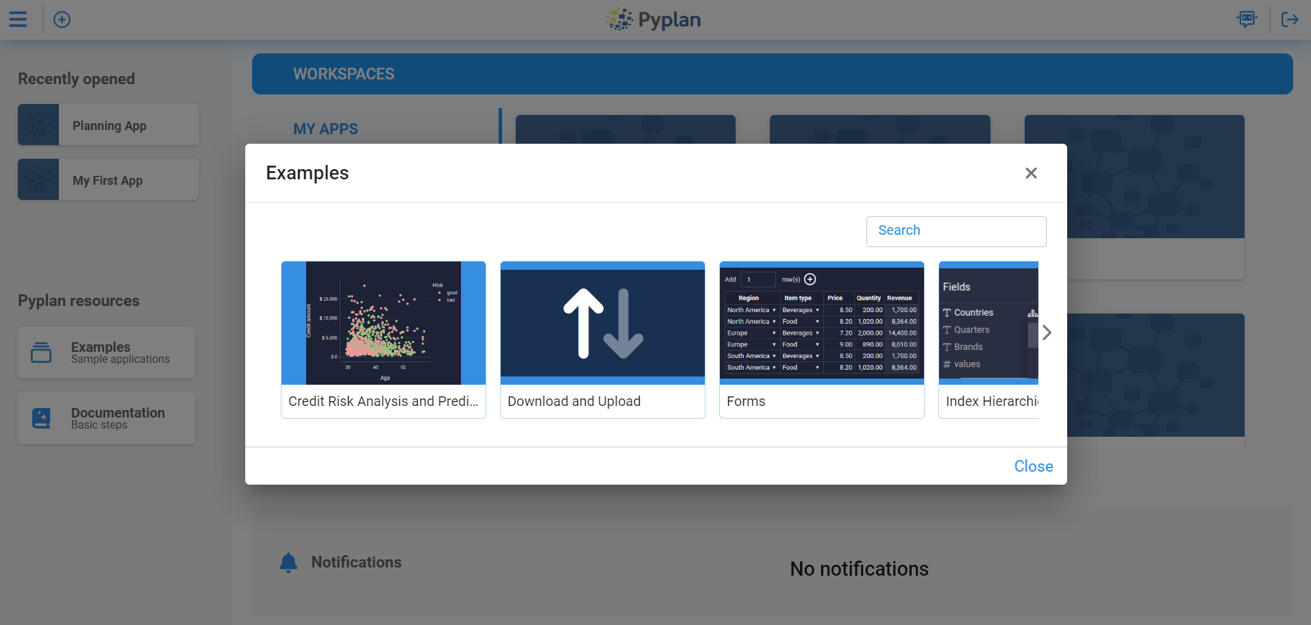Click the Planning App tile icon
The image size is (1311, 625).
tap(38, 125)
